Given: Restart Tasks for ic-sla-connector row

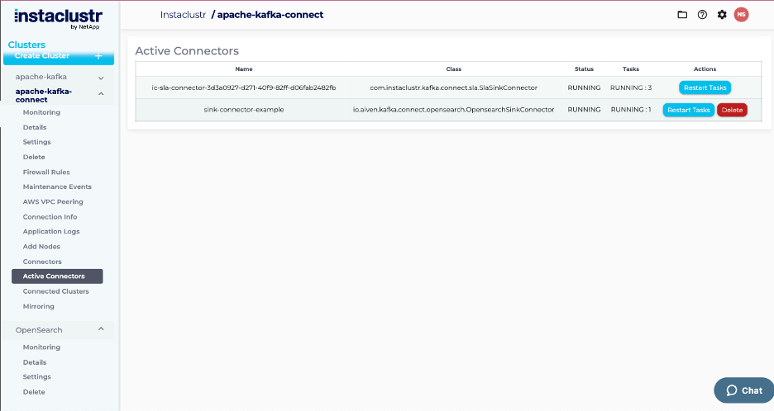Looking at the screenshot, I should (705, 87).
